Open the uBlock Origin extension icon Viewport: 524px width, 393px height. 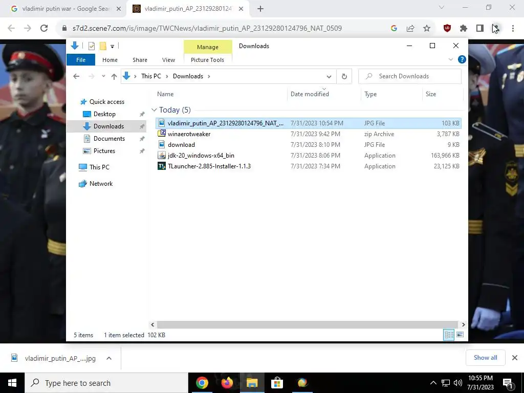(x=447, y=29)
